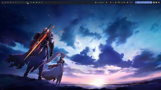Screen dimensions: 161x90
Task: Open the Telegram paper plane icon
Action: (x=36, y=2)
